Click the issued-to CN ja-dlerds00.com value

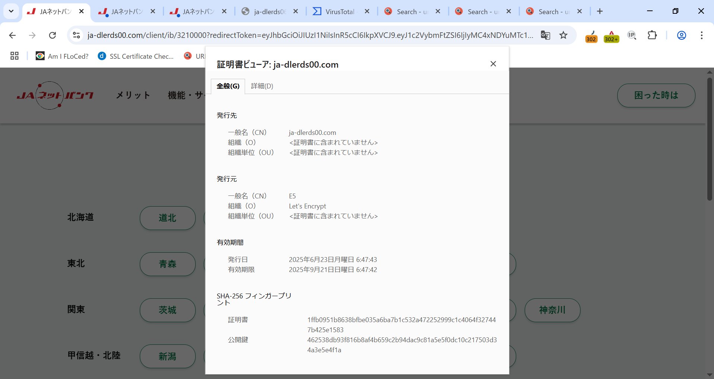click(312, 133)
